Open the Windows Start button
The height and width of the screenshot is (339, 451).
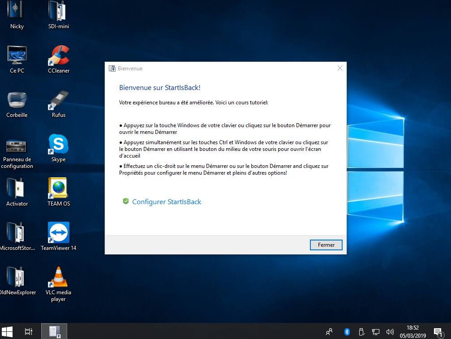(7, 331)
